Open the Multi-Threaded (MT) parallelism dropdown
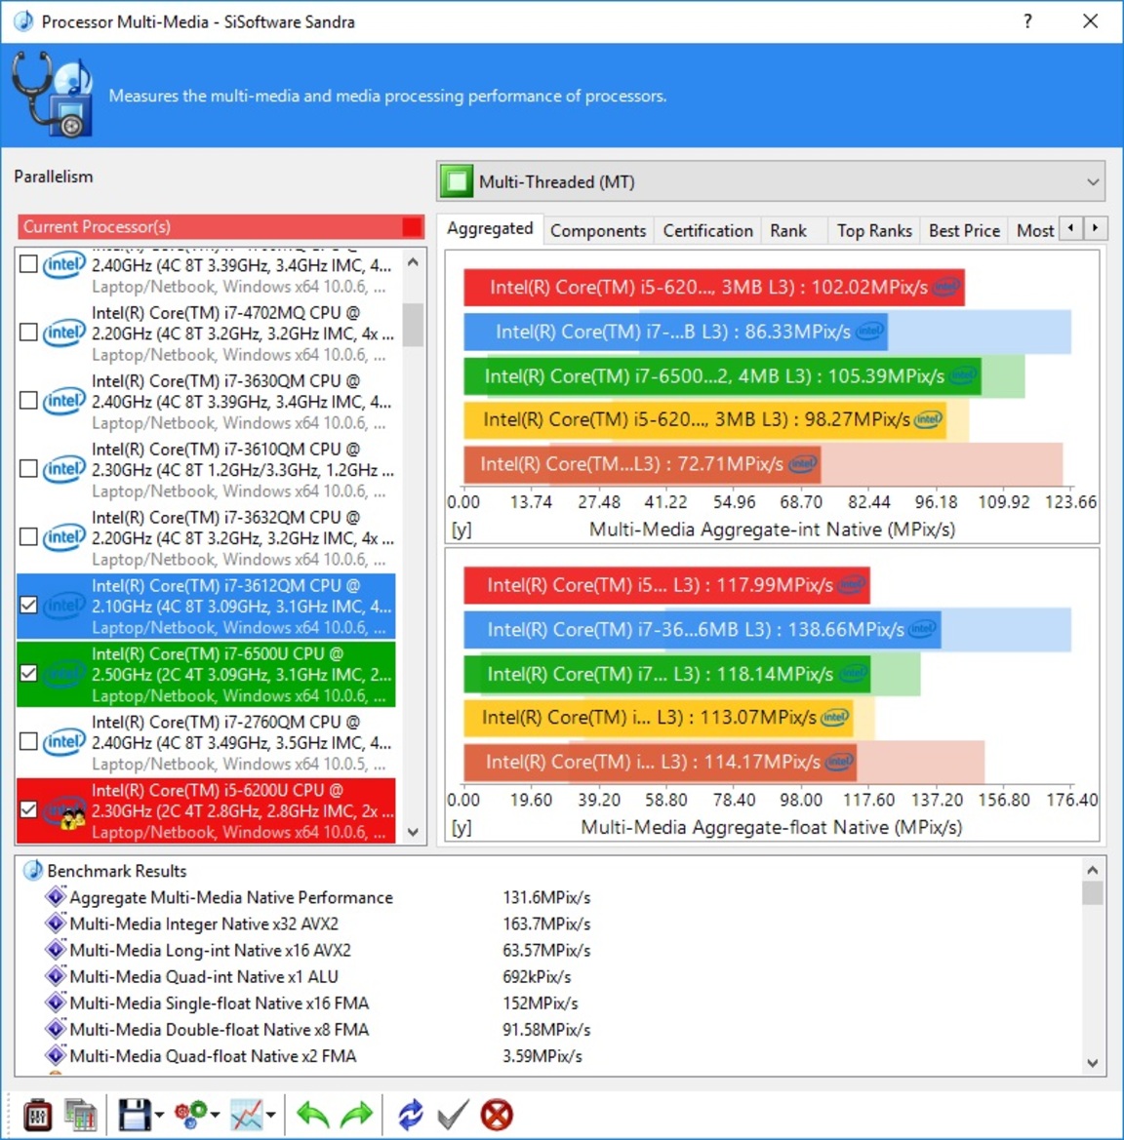The image size is (1124, 1140). 771,181
